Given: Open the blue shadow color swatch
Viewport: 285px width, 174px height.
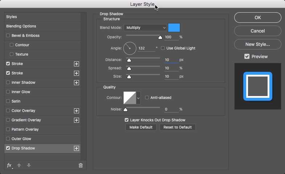Looking at the screenshot, I should (174, 27).
